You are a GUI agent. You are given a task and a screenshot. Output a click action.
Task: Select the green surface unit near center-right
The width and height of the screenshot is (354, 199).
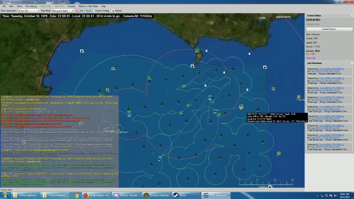219,114
